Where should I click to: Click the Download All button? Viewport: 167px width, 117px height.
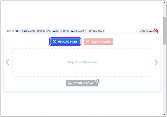pos(82,83)
